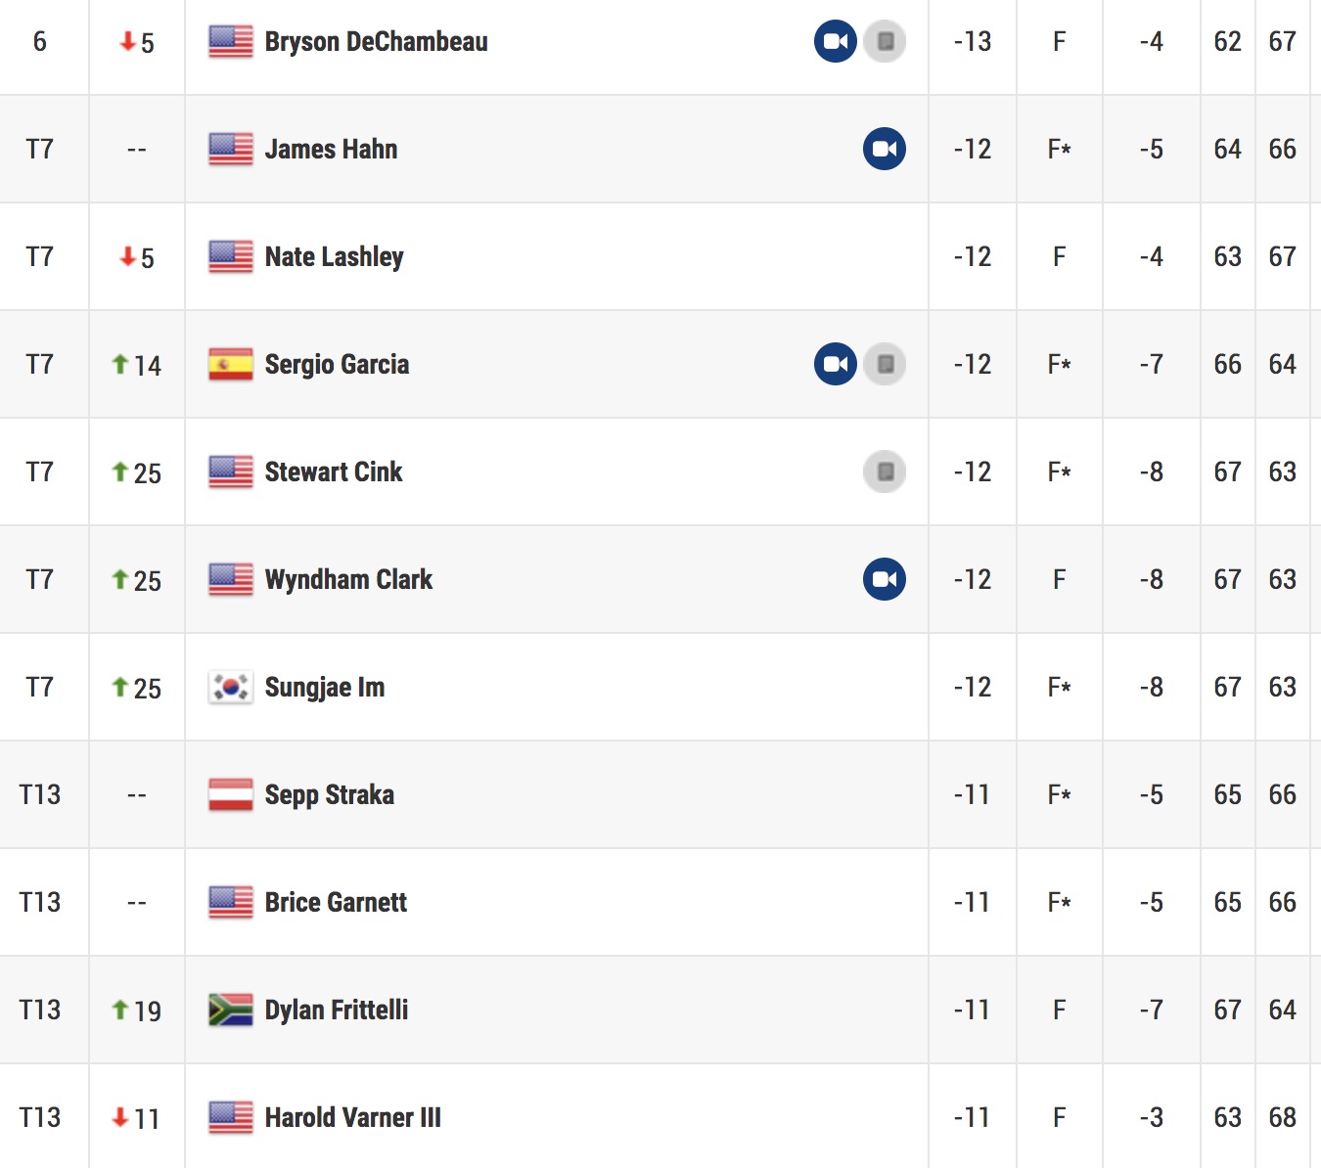Click James Hahn T7 position cell
Image resolution: width=1321 pixels, height=1168 pixels.
click(40, 149)
